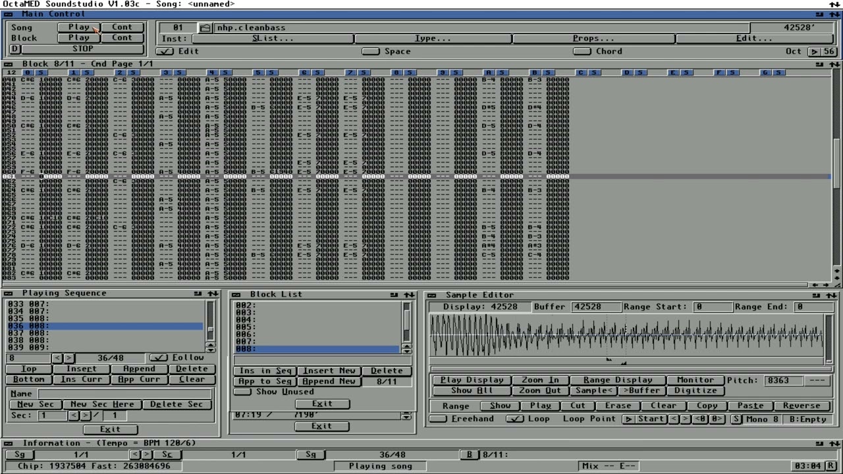
Task: Click the S stereo button in Sample Editor
Action: [x=736, y=419]
